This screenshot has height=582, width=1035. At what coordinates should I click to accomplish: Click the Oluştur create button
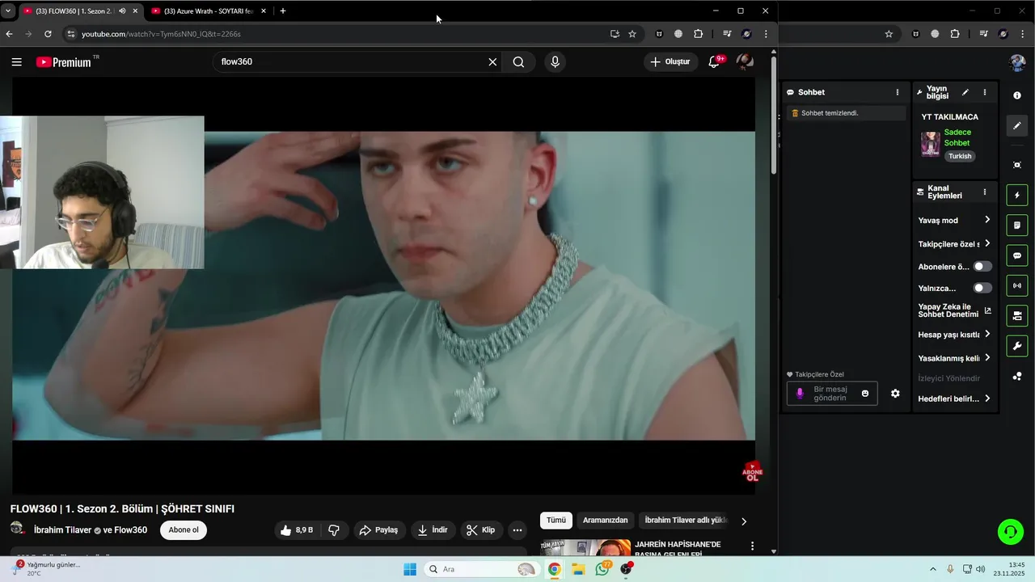(x=671, y=62)
